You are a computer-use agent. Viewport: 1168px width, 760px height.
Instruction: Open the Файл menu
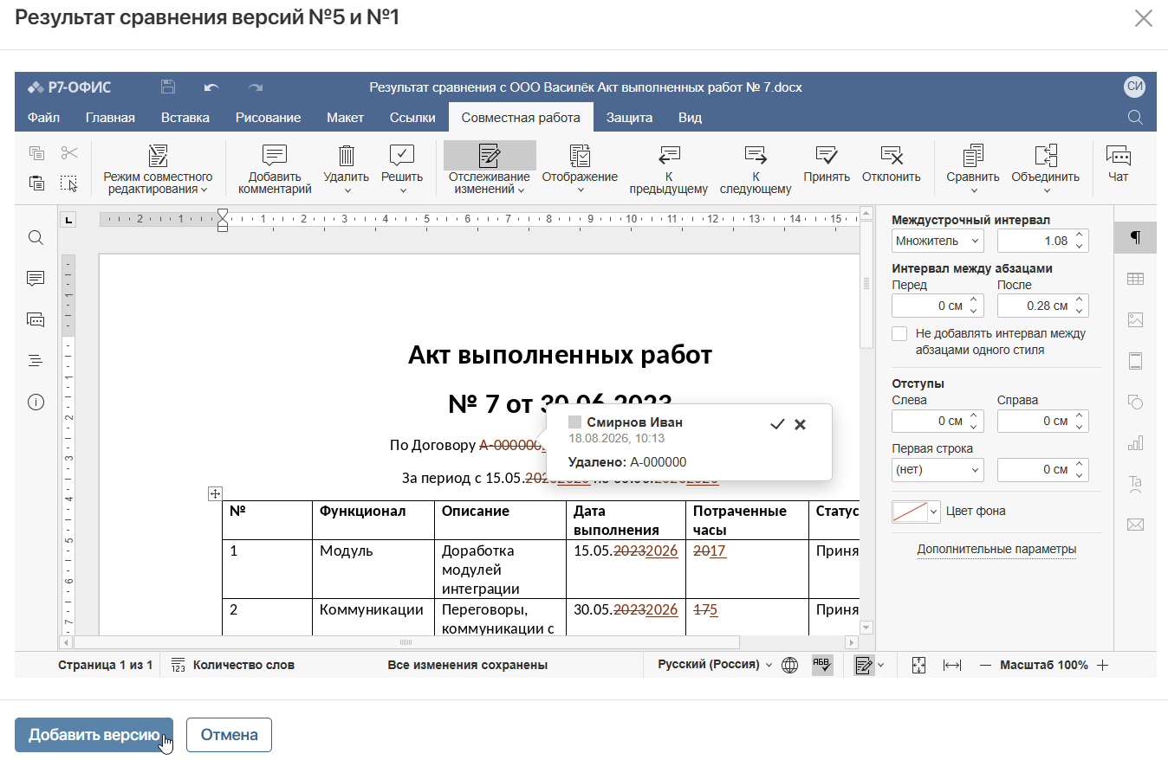(43, 118)
